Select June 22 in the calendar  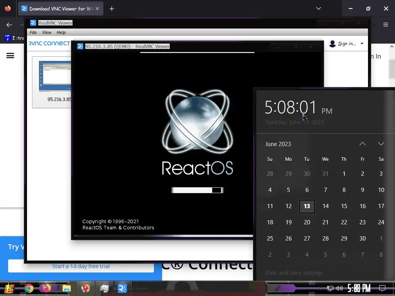pyautogui.click(x=344, y=222)
